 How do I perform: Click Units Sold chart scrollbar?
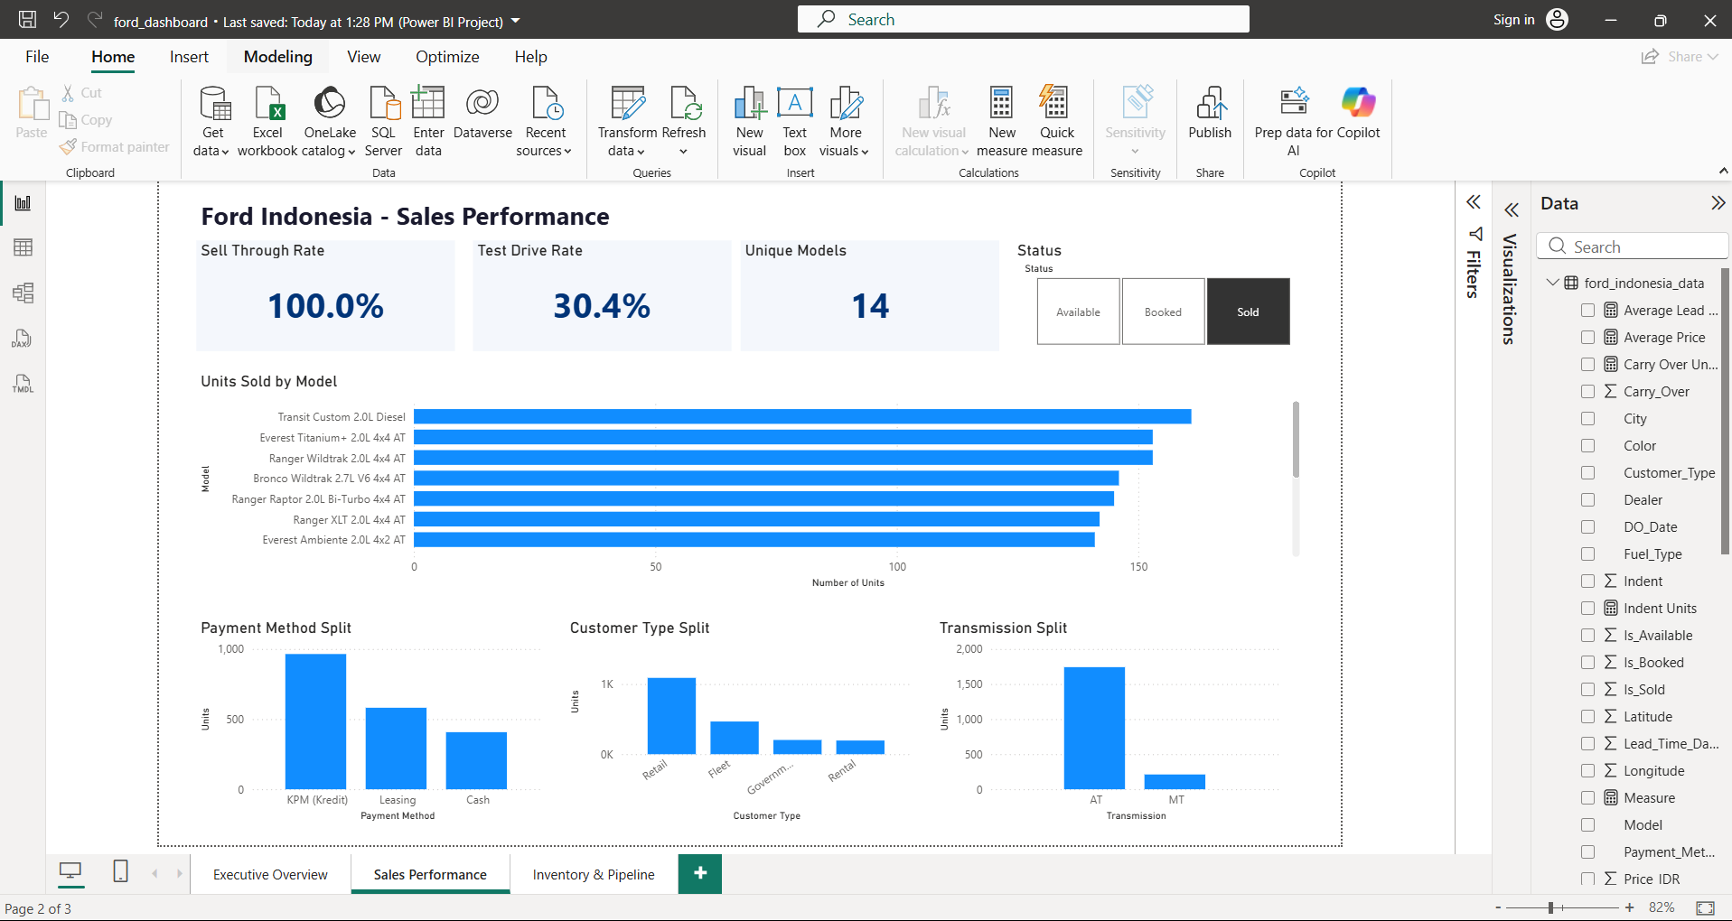pyautogui.click(x=1296, y=439)
